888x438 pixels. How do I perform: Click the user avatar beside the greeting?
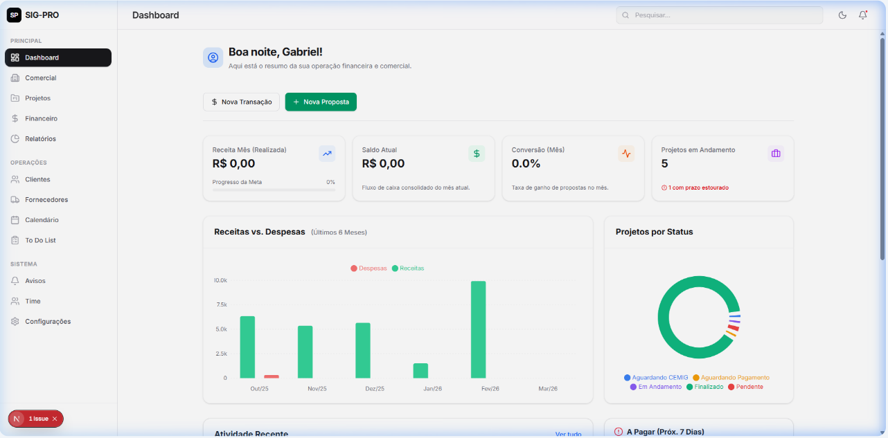(213, 57)
